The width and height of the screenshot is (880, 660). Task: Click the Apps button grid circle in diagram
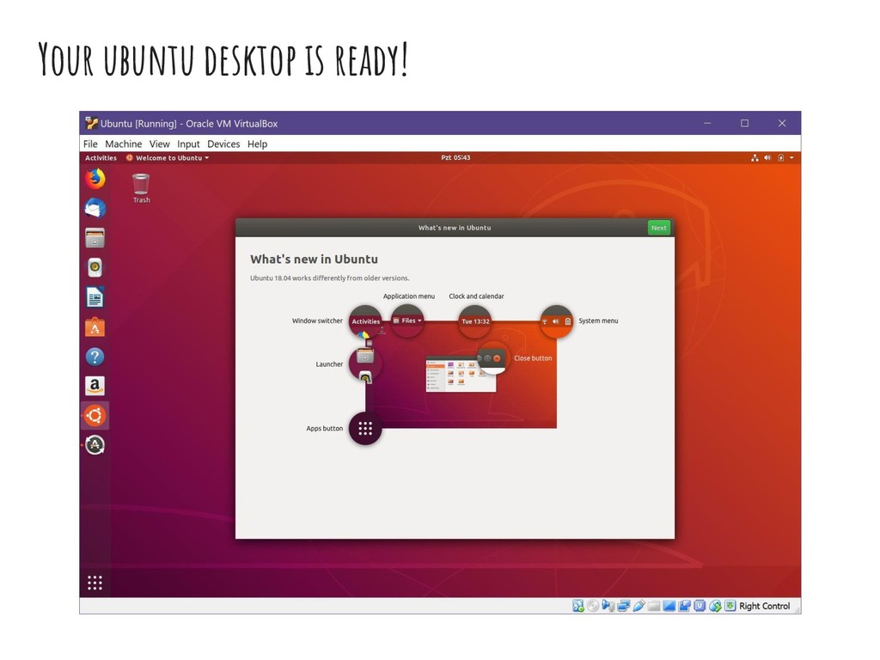[365, 429]
